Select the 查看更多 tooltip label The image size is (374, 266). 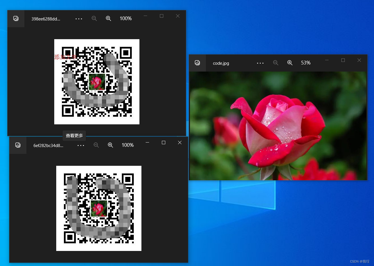[x=74, y=136]
